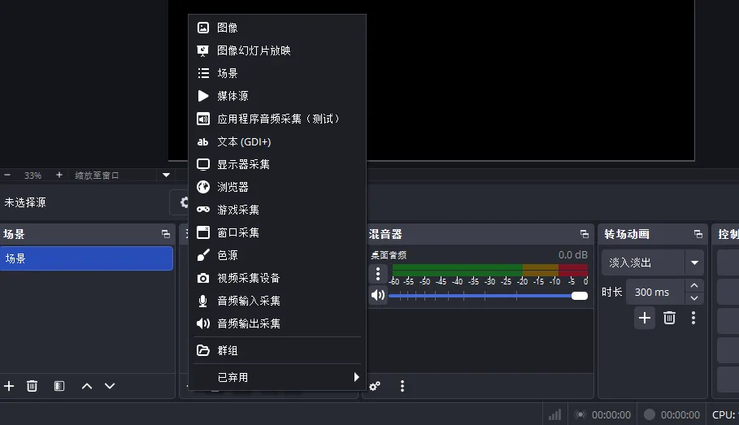Open mixer advanced audio gear icon

pyautogui.click(x=375, y=386)
